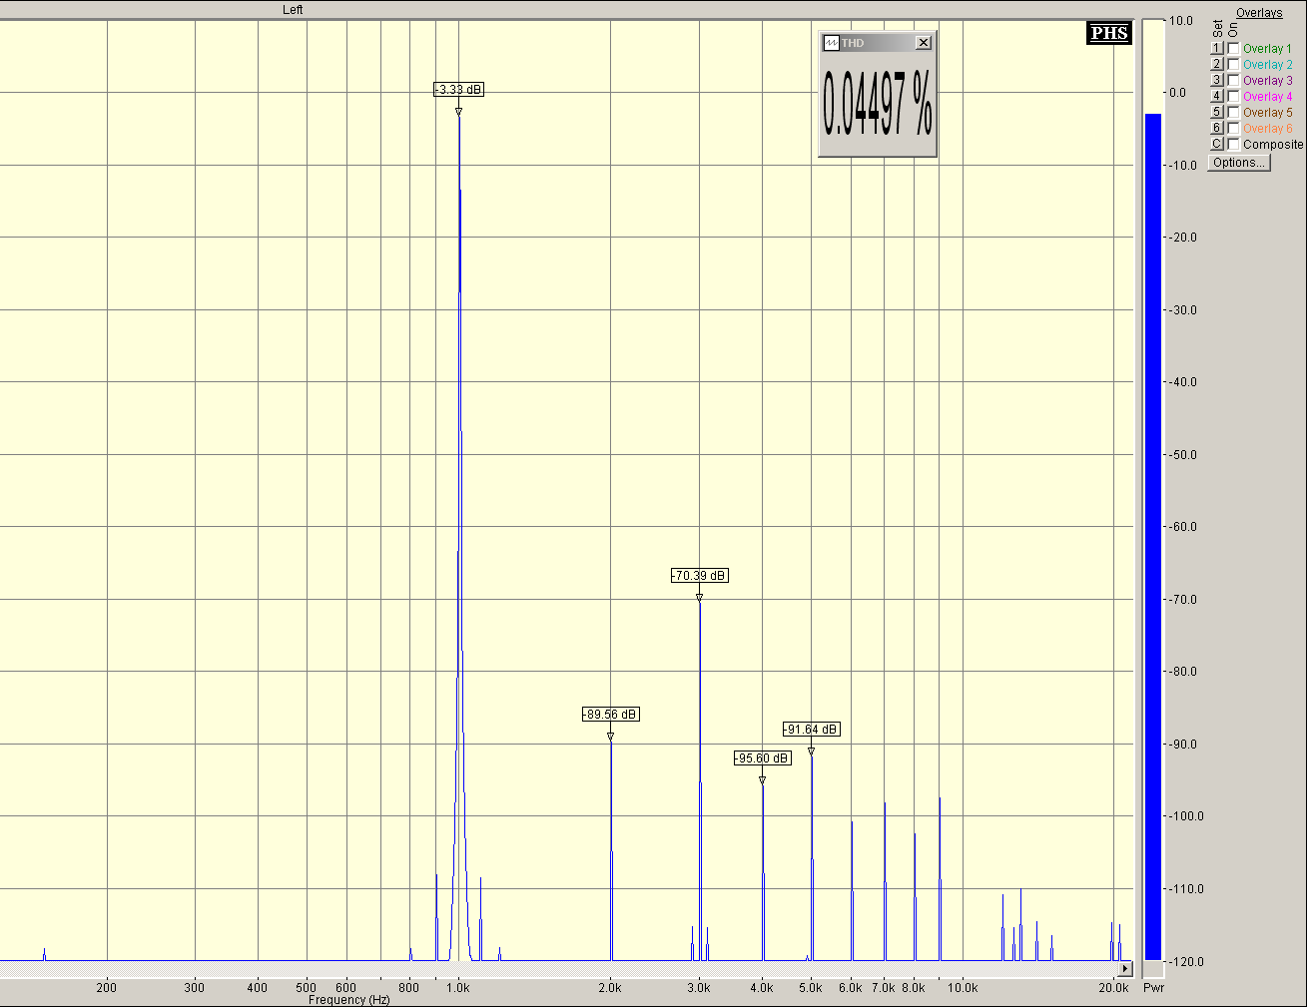
Task: Close the THD readout window
Action: coord(924,42)
